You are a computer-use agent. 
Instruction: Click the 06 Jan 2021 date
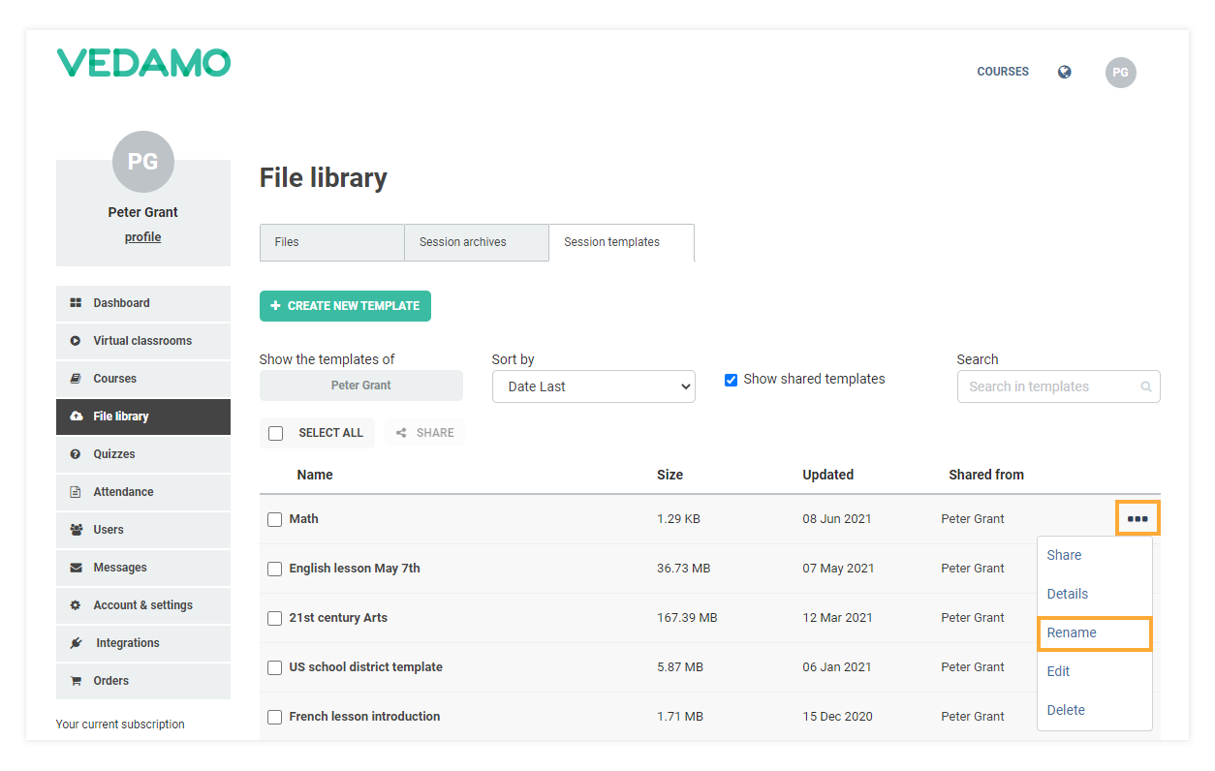[x=837, y=667]
